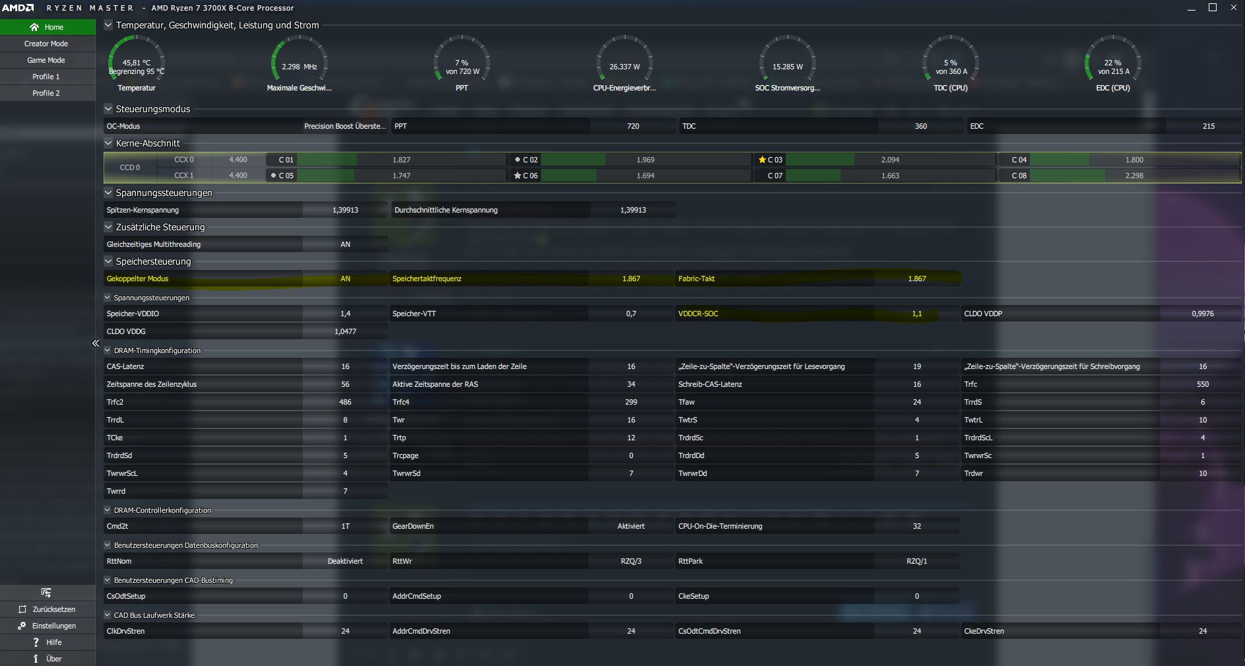The image size is (1245, 666).
Task: Click the TDC limit value 360
Action: [921, 126]
